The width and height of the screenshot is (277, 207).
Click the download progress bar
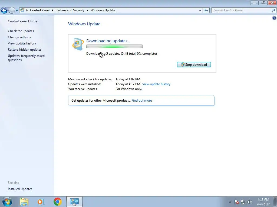coord(114,46)
